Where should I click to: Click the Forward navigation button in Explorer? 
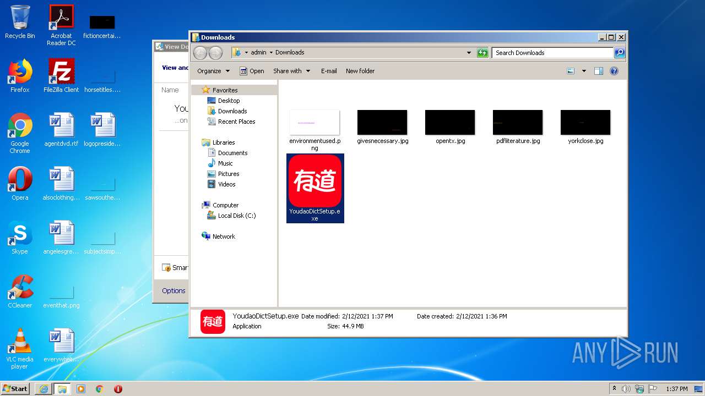pyautogui.click(x=216, y=53)
